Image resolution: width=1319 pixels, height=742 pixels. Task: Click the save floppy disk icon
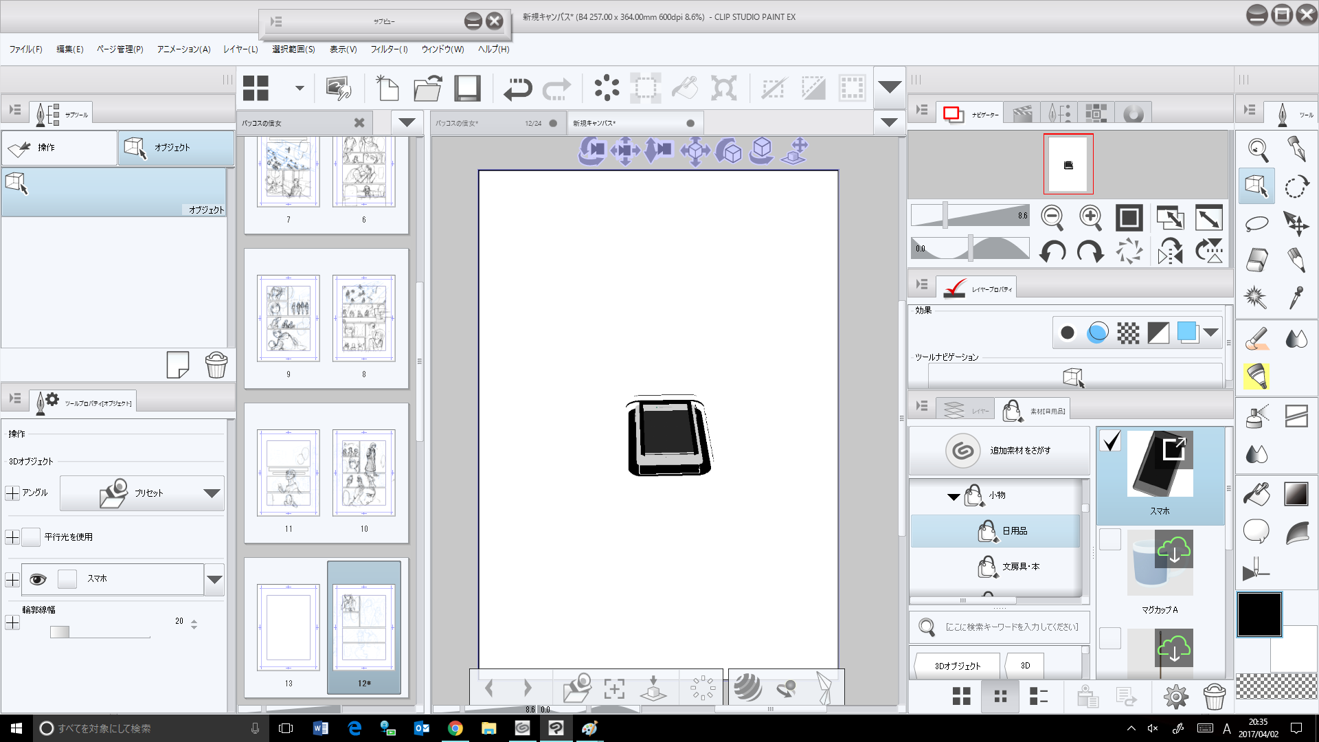[x=467, y=88]
